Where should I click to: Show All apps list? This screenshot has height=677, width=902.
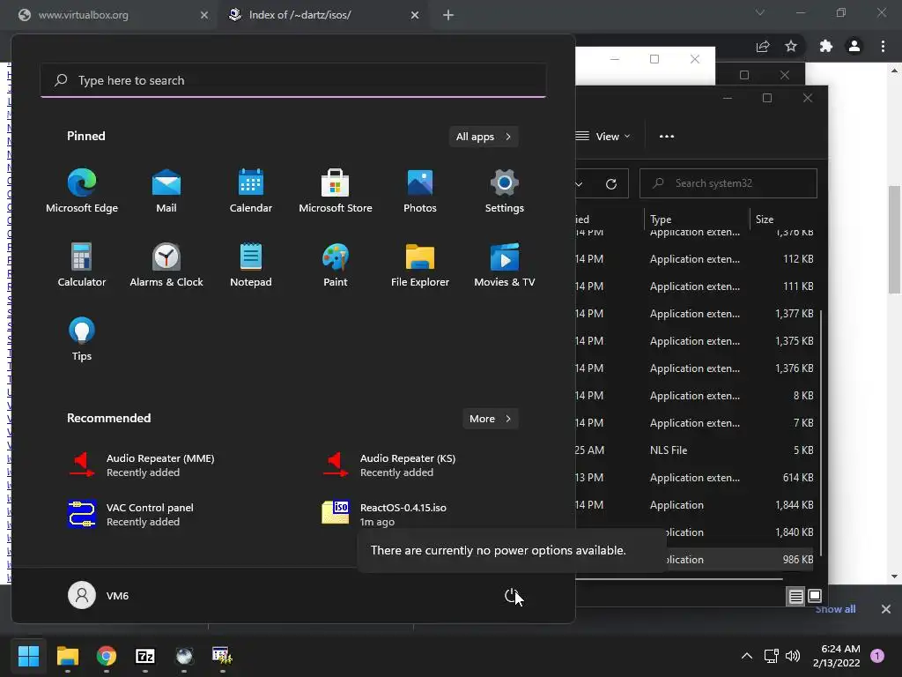tap(484, 137)
